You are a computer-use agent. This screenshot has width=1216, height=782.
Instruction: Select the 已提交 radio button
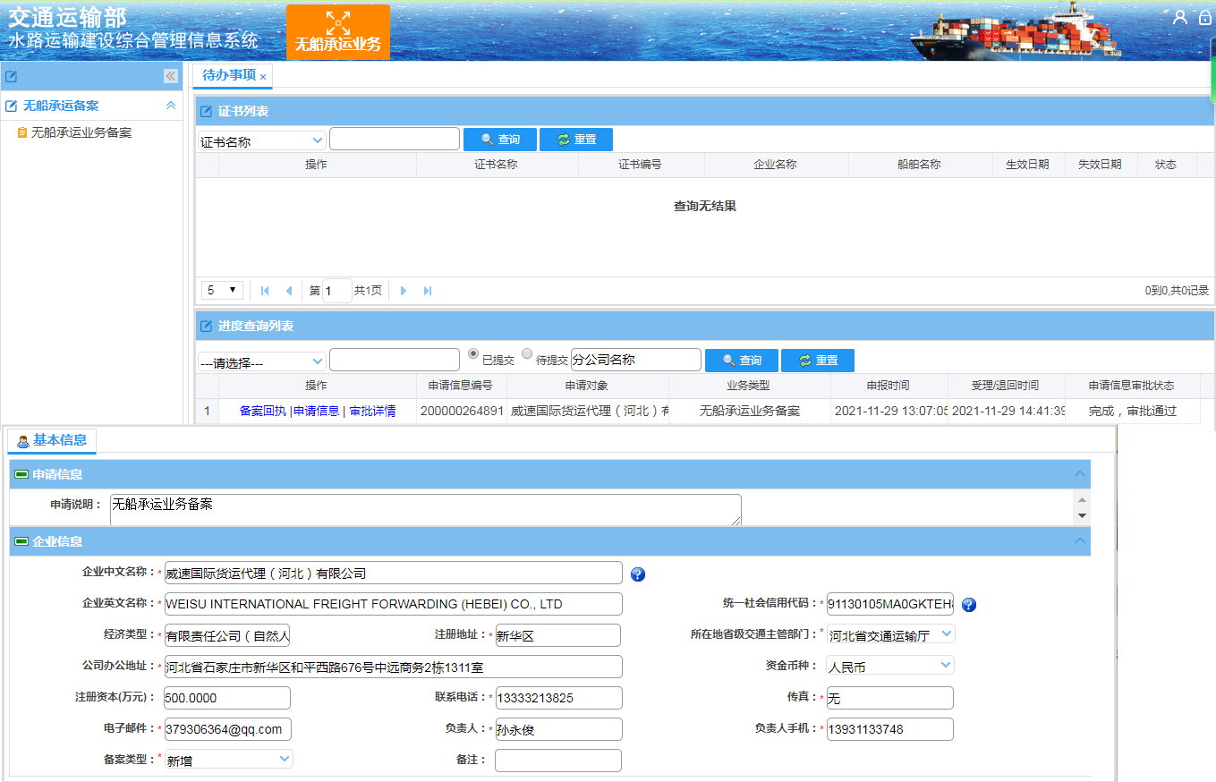click(x=472, y=353)
